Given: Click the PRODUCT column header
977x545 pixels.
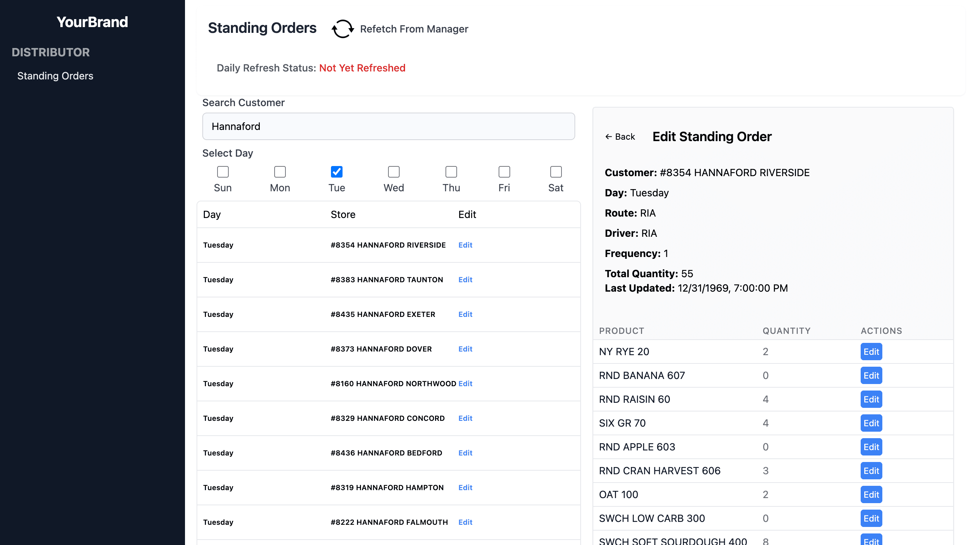Looking at the screenshot, I should [621, 331].
